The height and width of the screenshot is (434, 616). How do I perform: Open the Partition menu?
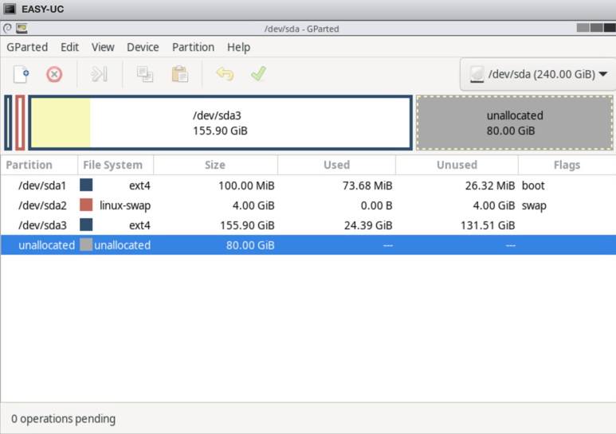coord(193,47)
